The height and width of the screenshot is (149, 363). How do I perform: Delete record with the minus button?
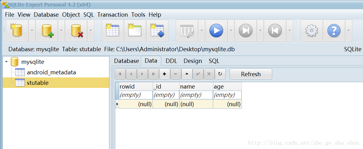click(176, 74)
